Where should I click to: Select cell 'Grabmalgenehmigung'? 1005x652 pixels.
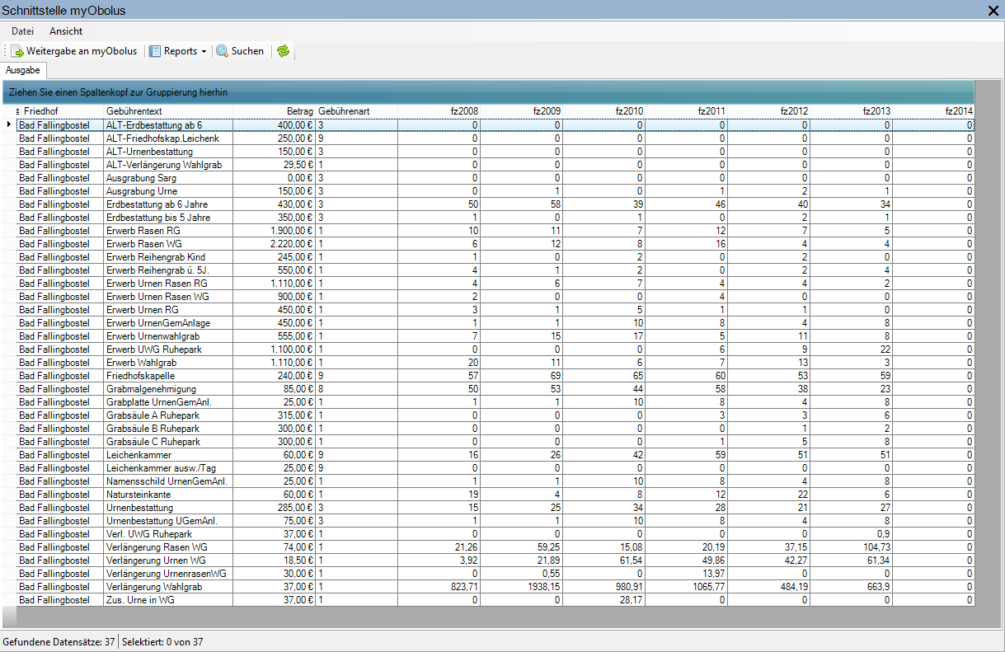(168, 389)
